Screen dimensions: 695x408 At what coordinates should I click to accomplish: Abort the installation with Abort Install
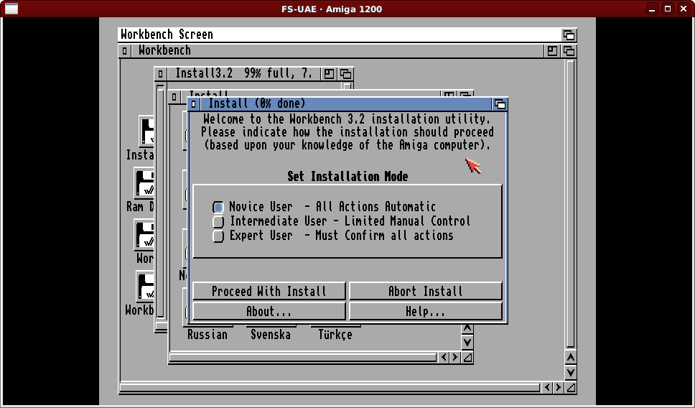pyautogui.click(x=426, y=291)
